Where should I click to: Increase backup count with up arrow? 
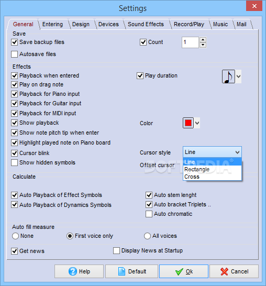pyautogui.click(x=203, y=40)
